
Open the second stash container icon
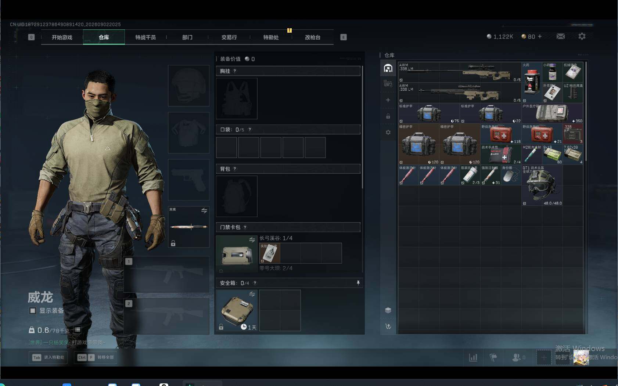click(x=388, y=84)
